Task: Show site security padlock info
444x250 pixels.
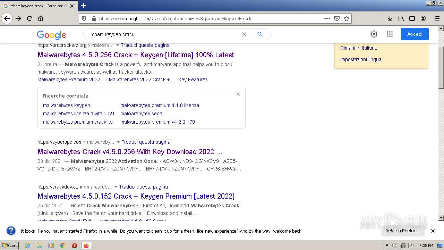Action: coord(93,18)
